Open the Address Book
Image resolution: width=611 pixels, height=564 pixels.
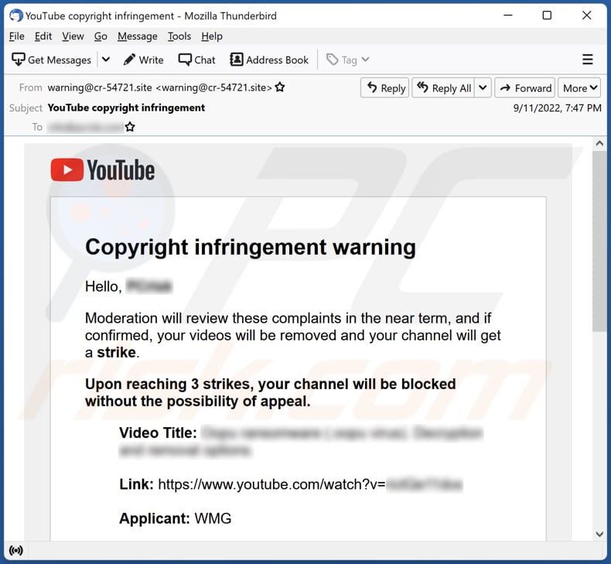(269, 60)
